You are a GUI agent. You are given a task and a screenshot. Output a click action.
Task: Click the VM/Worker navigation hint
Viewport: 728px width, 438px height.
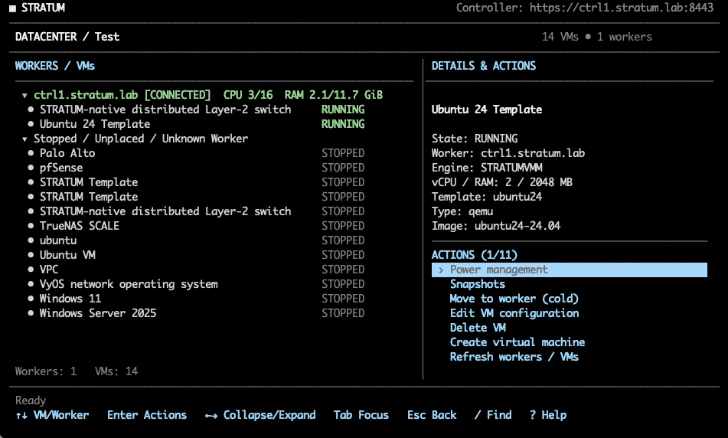(52, 415)
